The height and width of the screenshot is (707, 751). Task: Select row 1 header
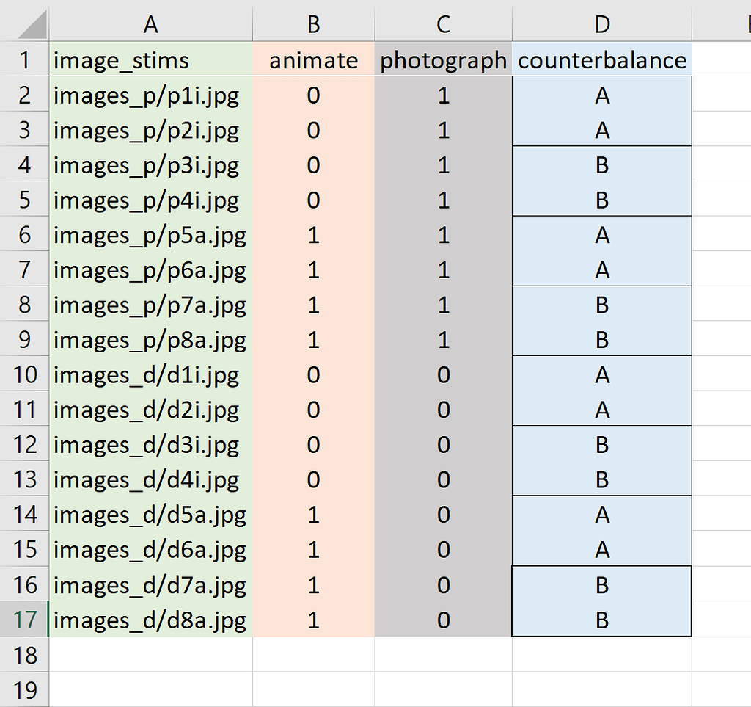click(24, 60)
